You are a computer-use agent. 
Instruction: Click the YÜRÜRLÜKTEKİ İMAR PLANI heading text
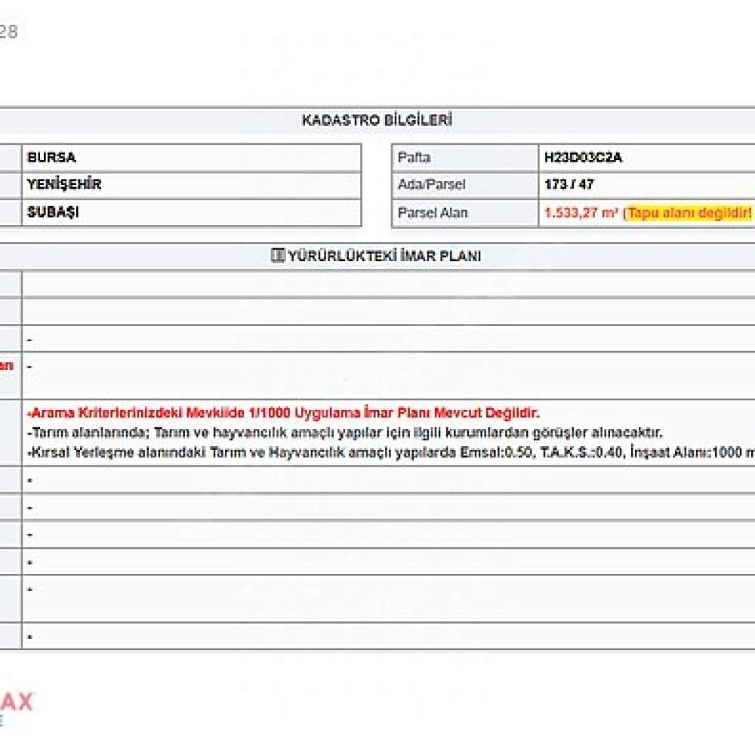pos(384,256)
